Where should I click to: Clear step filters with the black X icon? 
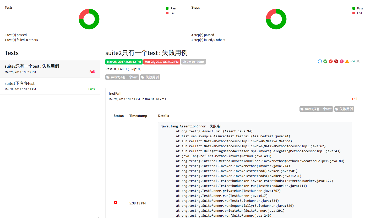click(x=358, y=61)
